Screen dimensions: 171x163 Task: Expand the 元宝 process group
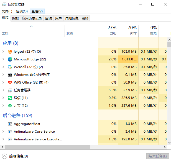tap(3, 106)
